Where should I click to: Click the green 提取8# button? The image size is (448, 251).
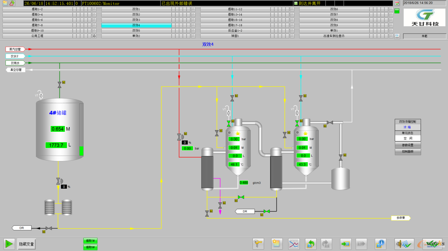[91, 247]
